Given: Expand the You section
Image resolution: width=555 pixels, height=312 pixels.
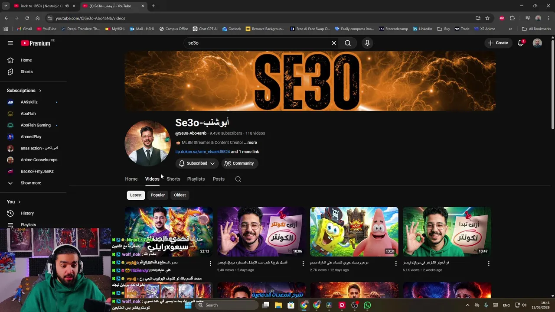Looking at the screenshot, I should coord(14,202).
